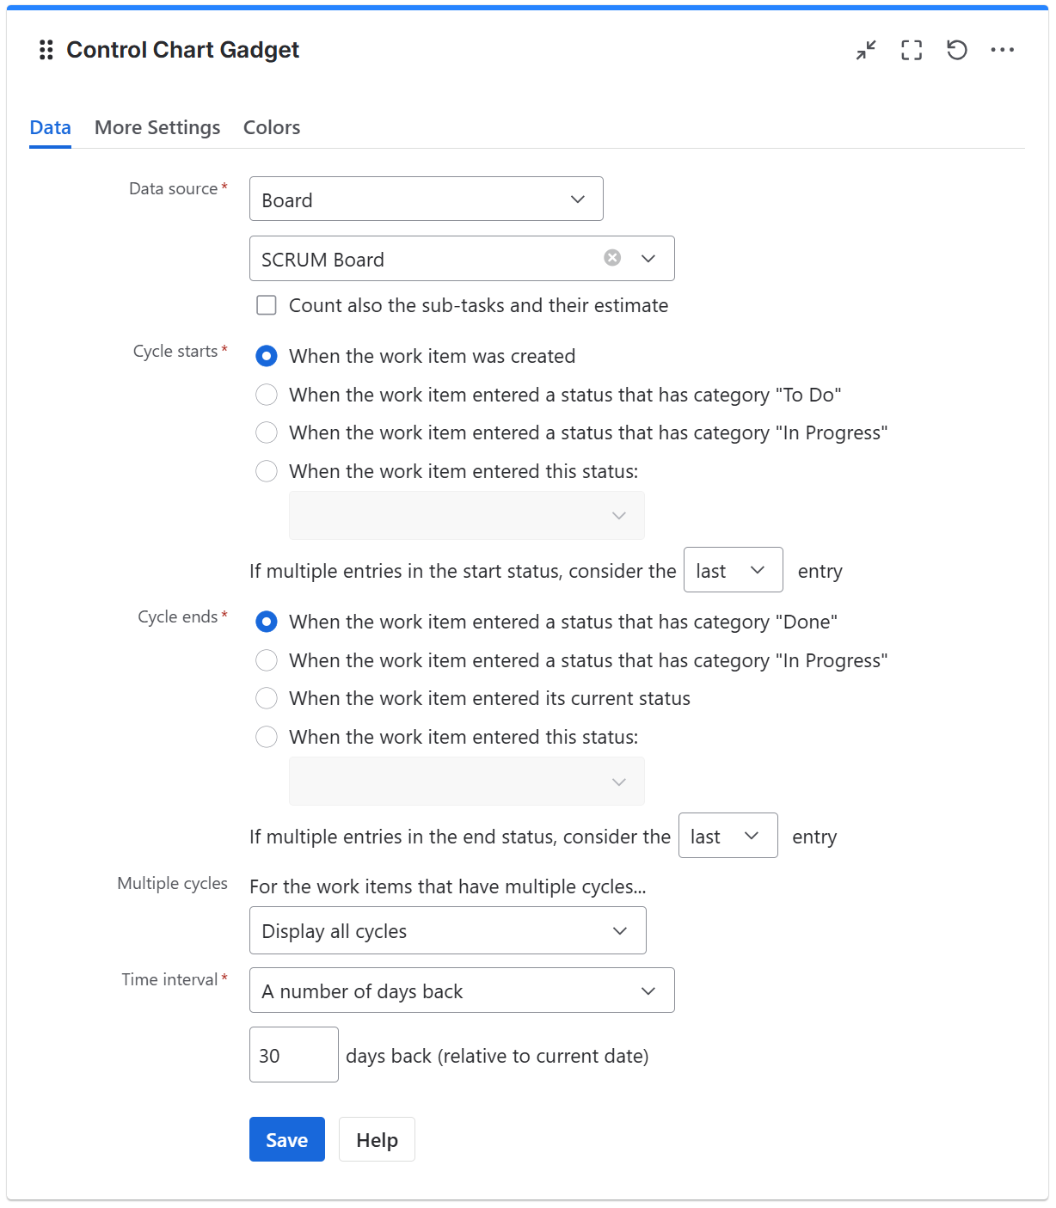1056x1208 pixels.
Task: Refresh the gadget
Action: point(956,50)
